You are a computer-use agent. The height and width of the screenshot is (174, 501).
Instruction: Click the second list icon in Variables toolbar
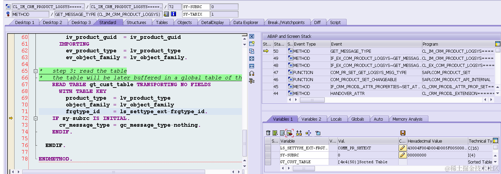[x=275, y=133]
